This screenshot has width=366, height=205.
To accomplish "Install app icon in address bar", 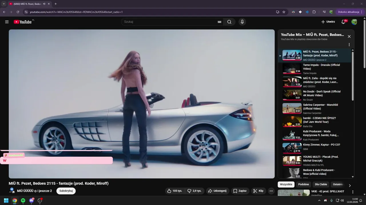I will (277, 12).
